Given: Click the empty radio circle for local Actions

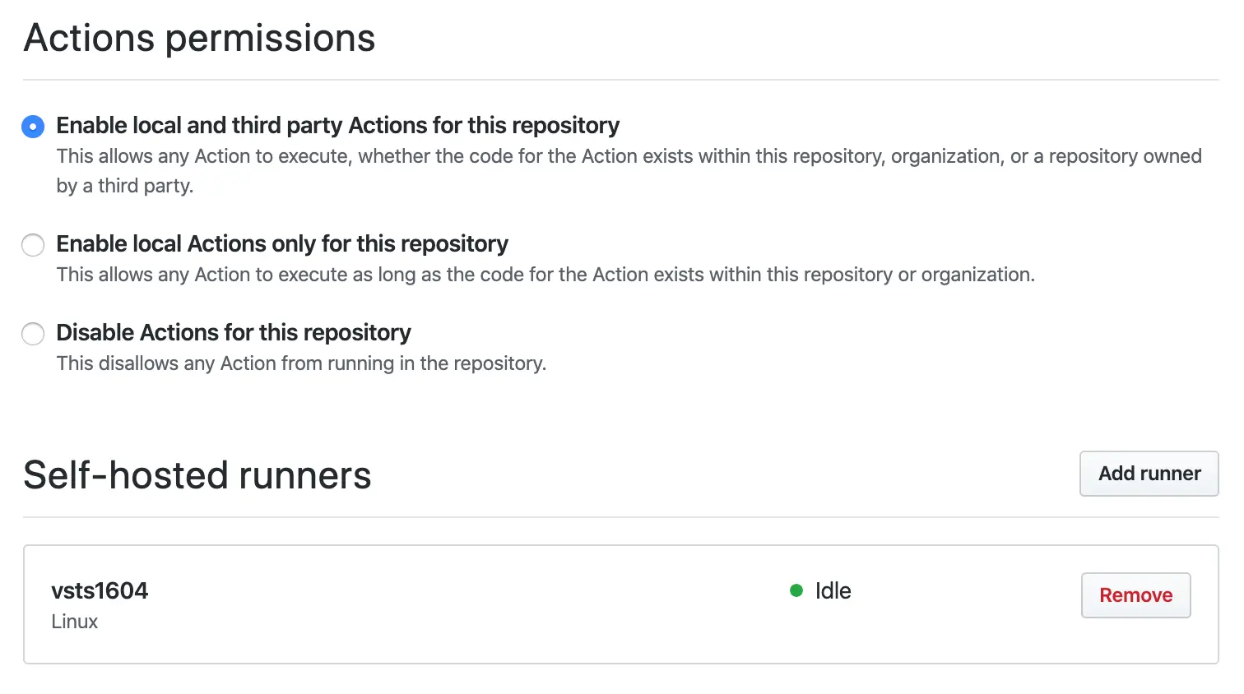Looking at the screenshot, I should coord(33,245).
